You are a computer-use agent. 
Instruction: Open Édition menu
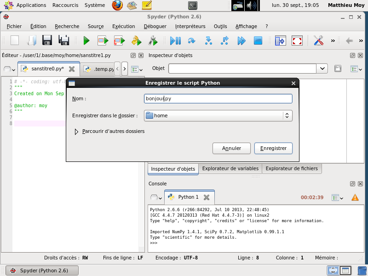click(38, 26)
